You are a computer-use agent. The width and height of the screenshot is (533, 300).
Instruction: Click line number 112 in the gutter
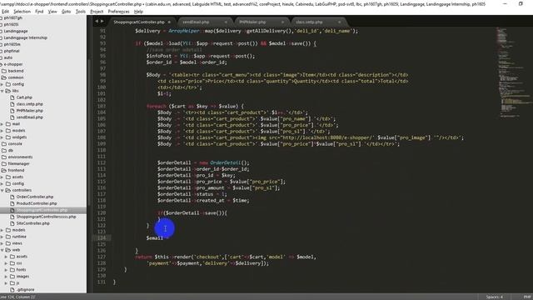(102, 162)
